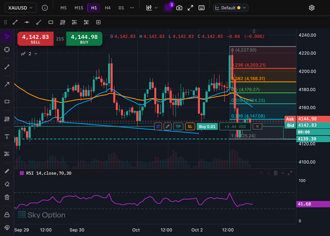Edit the open Buy 0.01 order with pencil icon

(x=168, y=126)
